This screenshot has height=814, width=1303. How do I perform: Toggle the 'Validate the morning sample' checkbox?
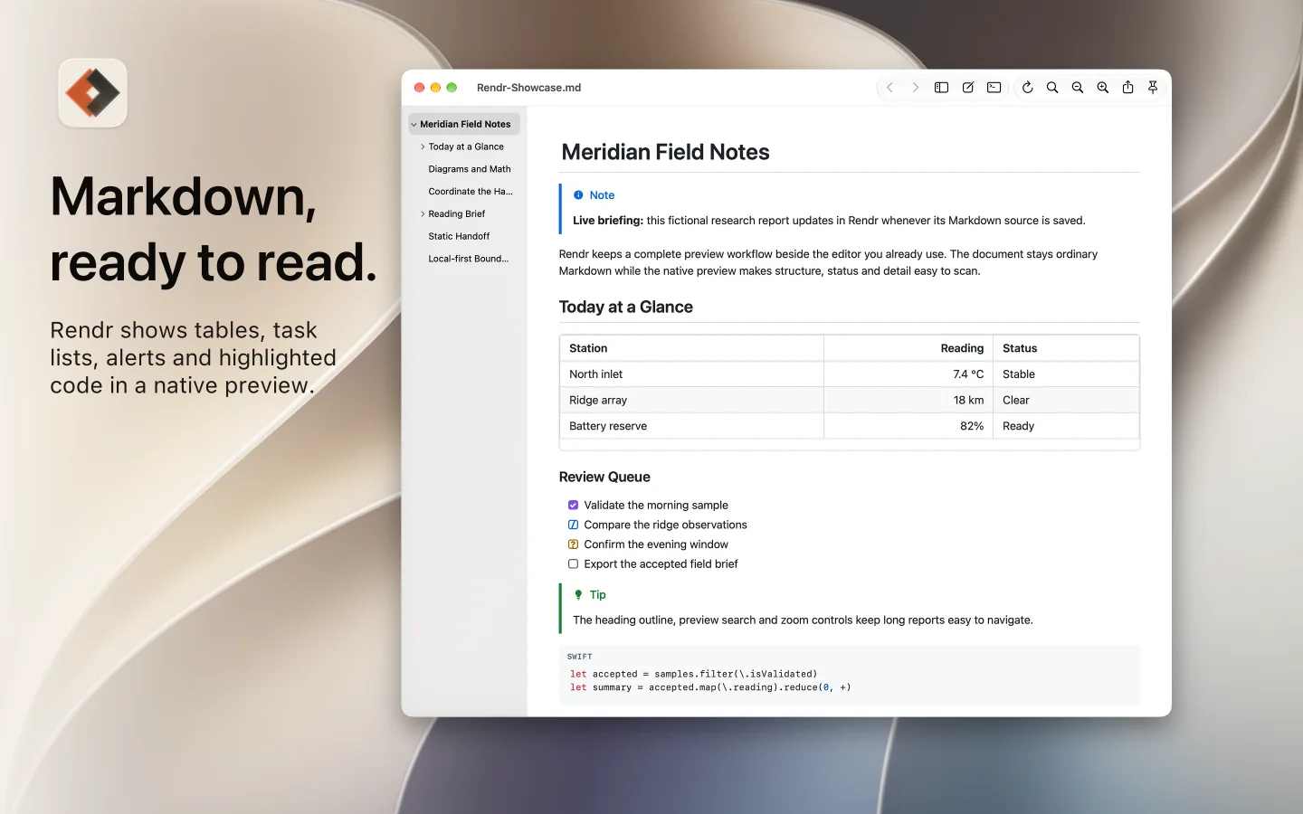tap(573, 506)
